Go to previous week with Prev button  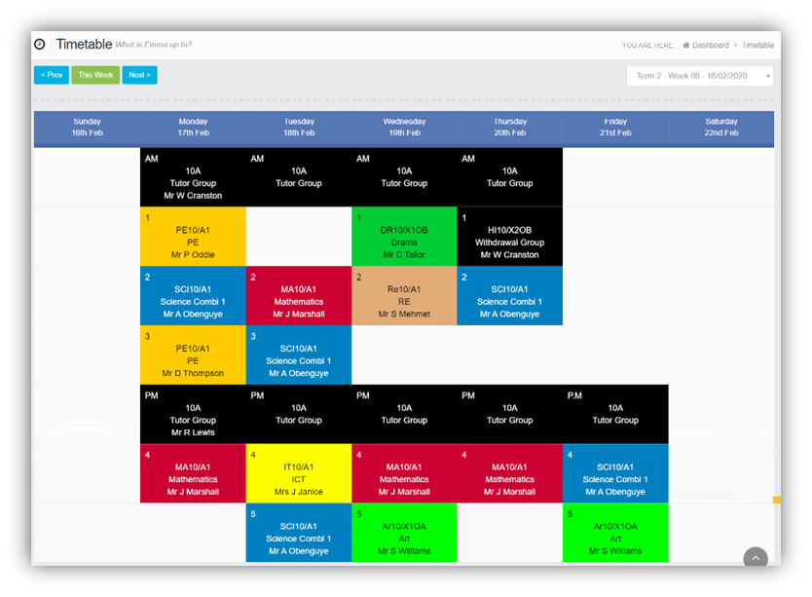[52, 75]
